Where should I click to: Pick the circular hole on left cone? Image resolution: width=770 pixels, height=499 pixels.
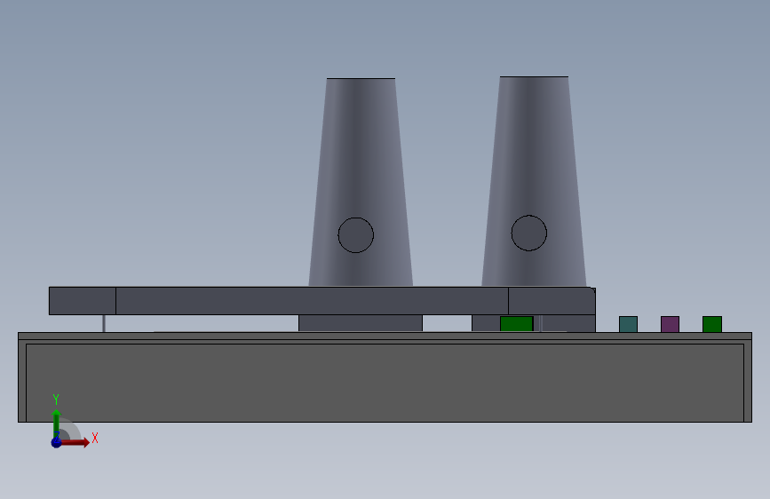pyautogui.click(x=355, y=235)
